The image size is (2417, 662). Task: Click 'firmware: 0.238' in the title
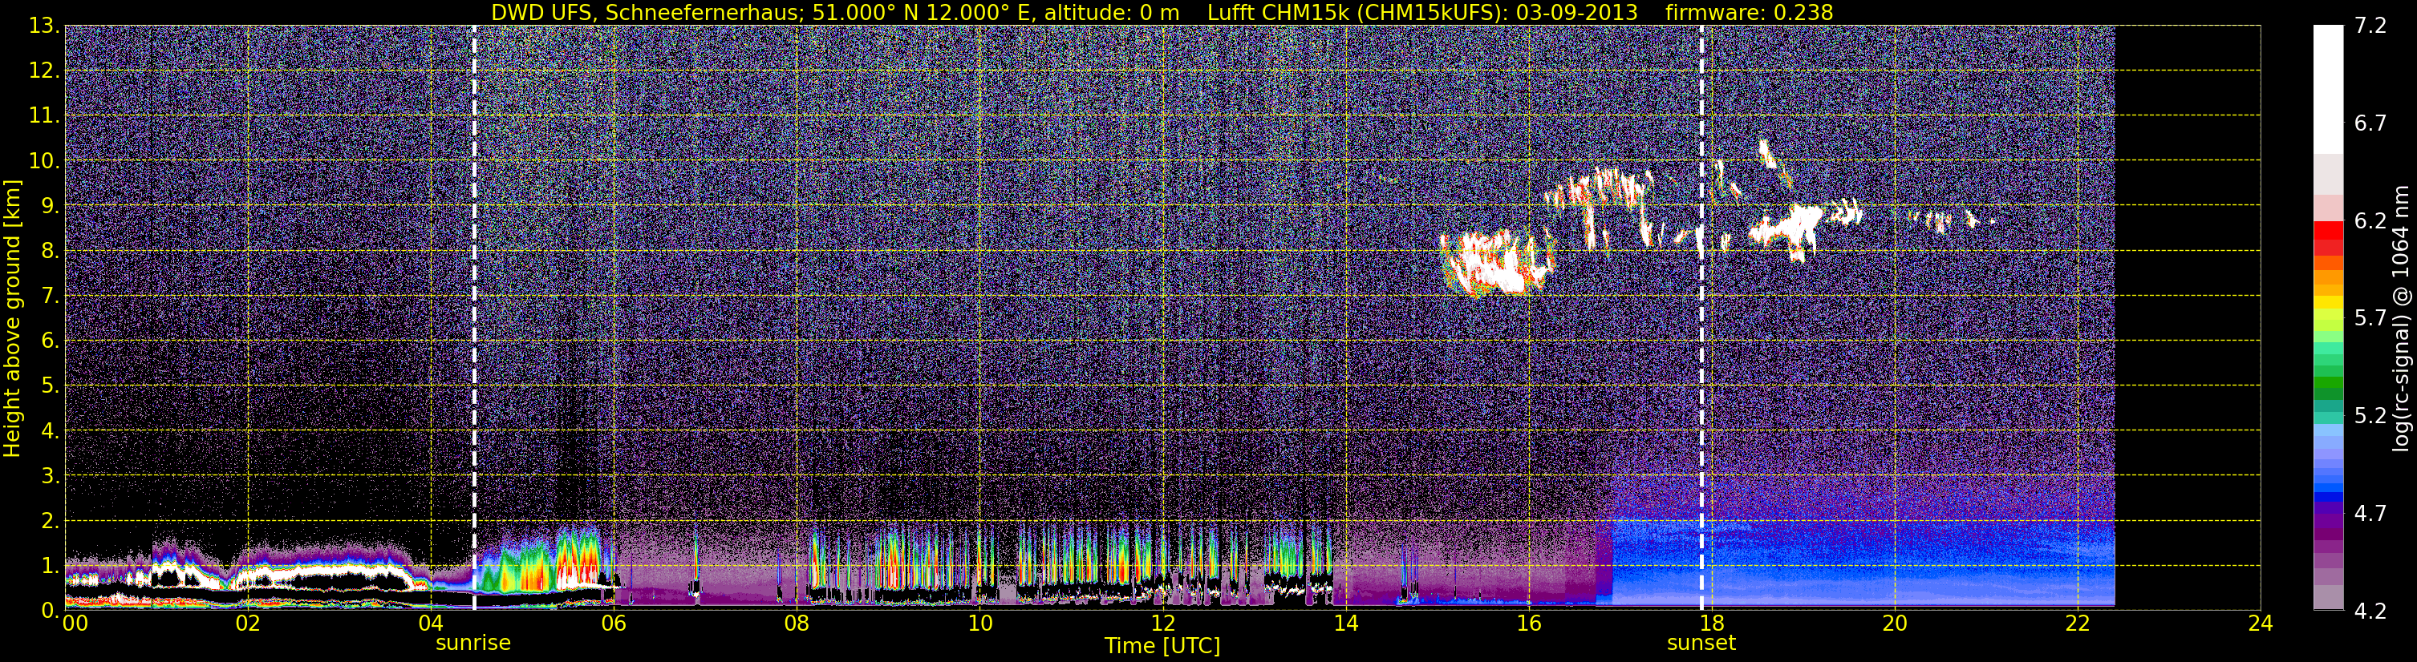point(1748,12)
